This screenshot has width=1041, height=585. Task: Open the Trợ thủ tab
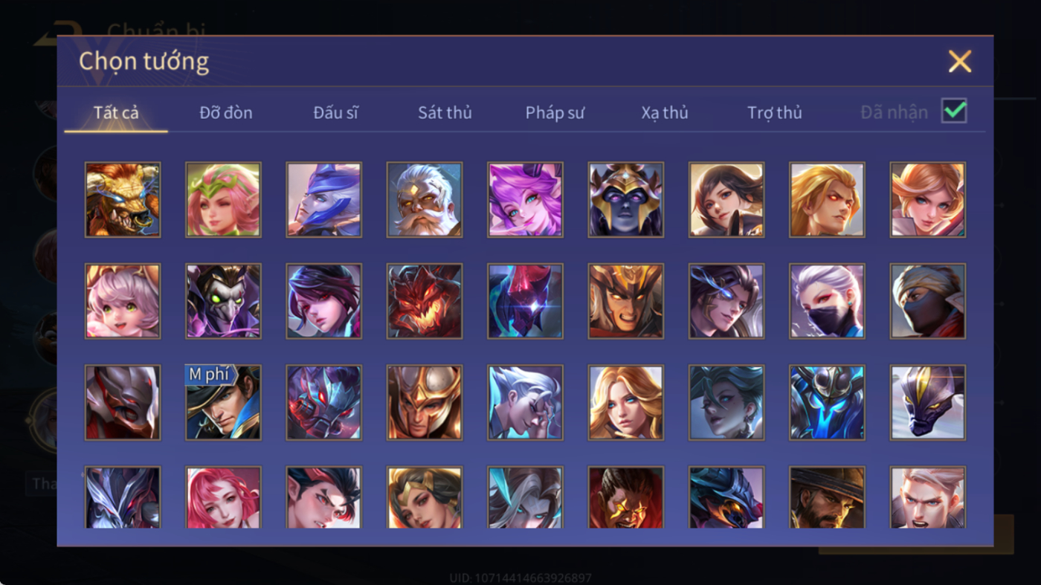(775, 112)
